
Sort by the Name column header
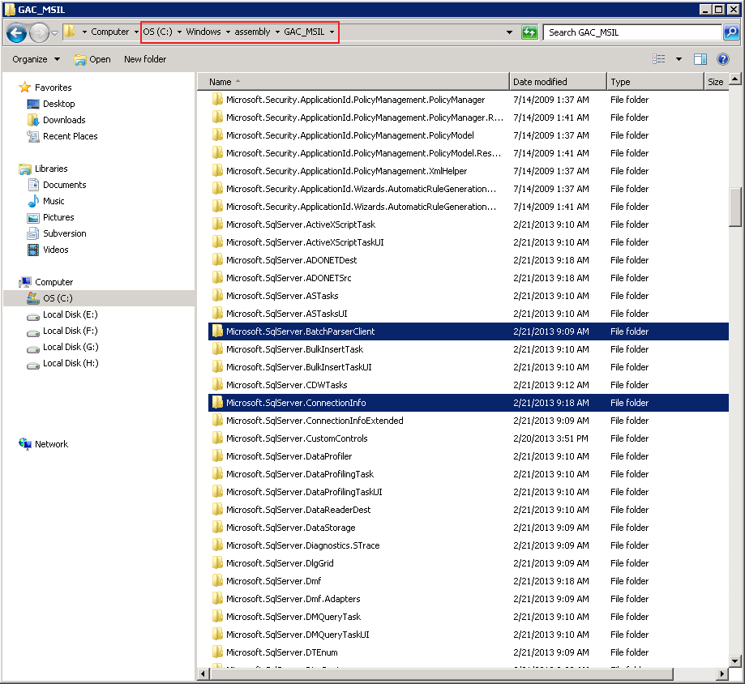[353, 82]
